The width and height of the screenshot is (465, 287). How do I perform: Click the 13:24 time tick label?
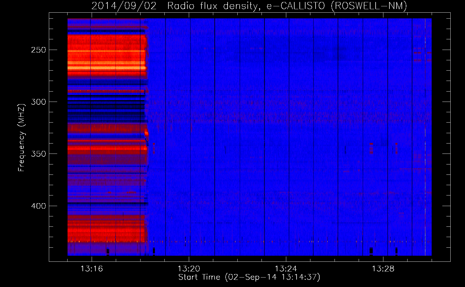coord(286,269)
